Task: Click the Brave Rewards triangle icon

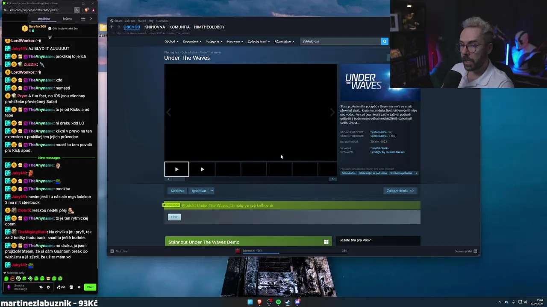Action: point(93,10)
